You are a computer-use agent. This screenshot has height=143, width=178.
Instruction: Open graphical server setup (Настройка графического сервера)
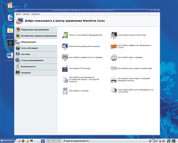(82, 57)
